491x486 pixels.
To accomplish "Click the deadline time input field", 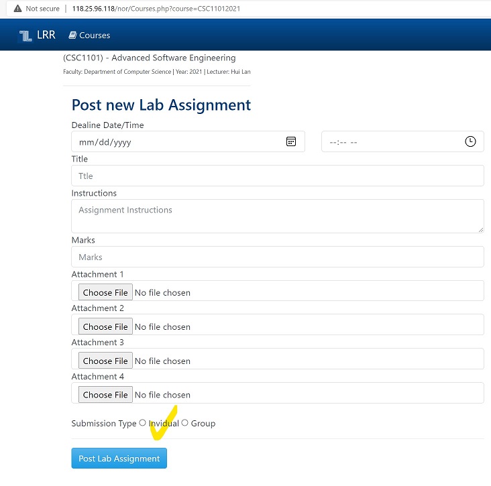I will click(389, 142).
